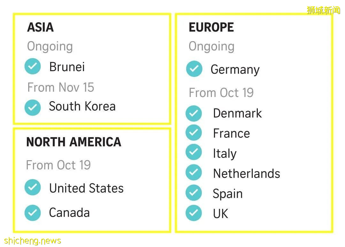The width and height of the screenshot is (345, 247).
Task: Click the Italy checkmark icon
Action: [x=194, y=152]
